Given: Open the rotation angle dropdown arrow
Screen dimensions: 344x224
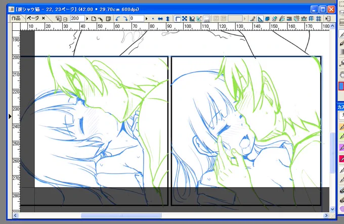Looking at the screenshot, I should (147, 19).
